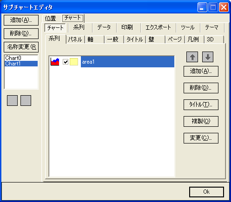Select Chart0 in the chart list
This screenshot has width=231, height=202.
21,58
